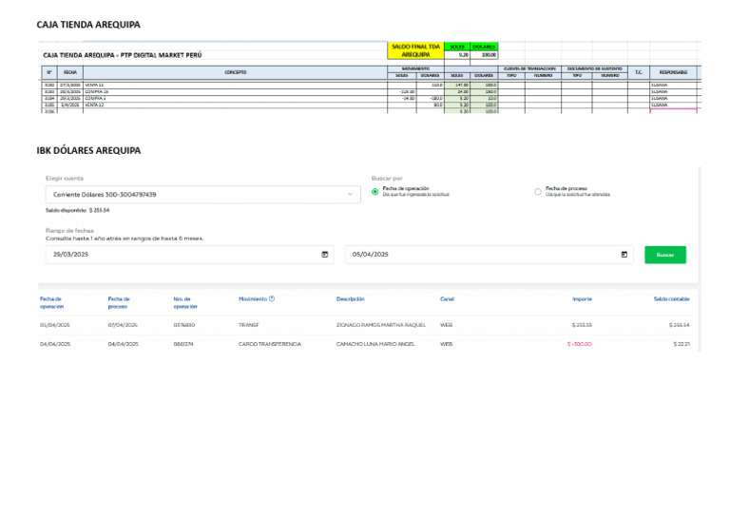The image size is (730, 517).
Task: Select the CARGO TRANSFERENCIA transaction row
Action: coord(365,344)
